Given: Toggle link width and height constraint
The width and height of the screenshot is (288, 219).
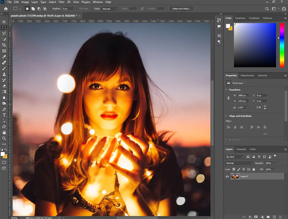Looking at the screenshot, I should point(228,98).
